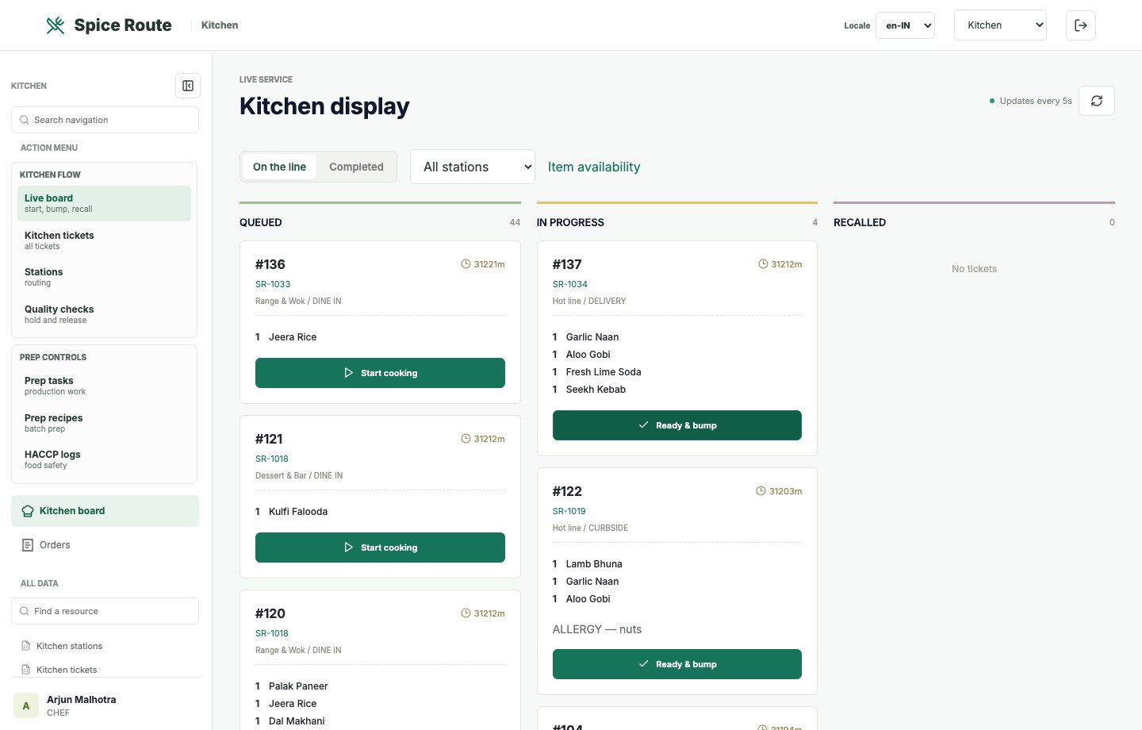Open Kitchen tickets under Kitchen Flow
The width and height of the screenshot is (1142, 730).
pyautogui.click(x=104, y=240)
